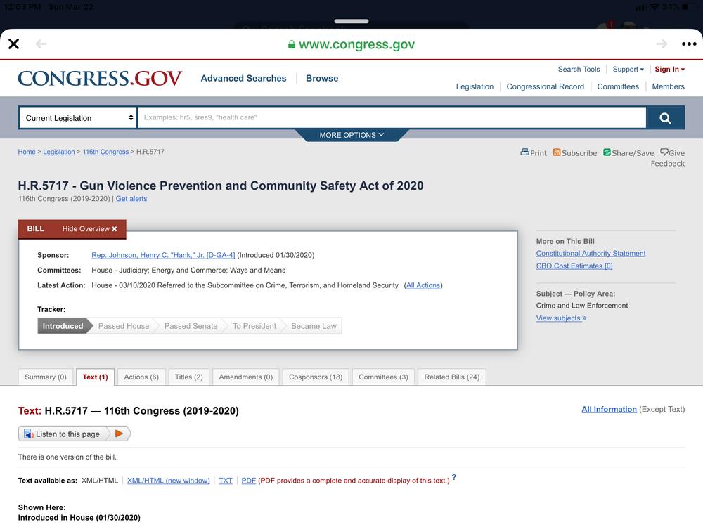
Task: Tap the browser more options ellipsis
Action: pos(688,44)
